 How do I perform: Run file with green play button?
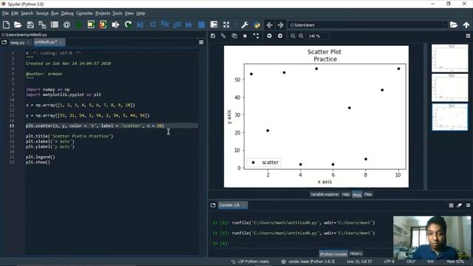79,24
